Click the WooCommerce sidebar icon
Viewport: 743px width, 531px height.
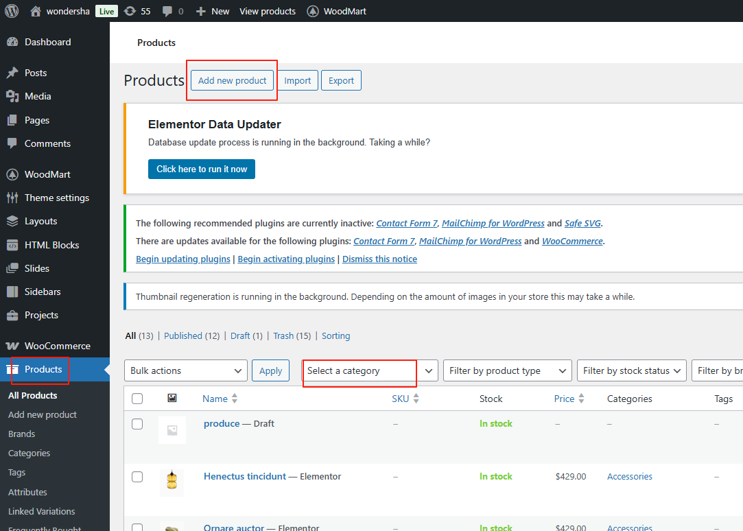pyautogui.click(x=12, y=346)
